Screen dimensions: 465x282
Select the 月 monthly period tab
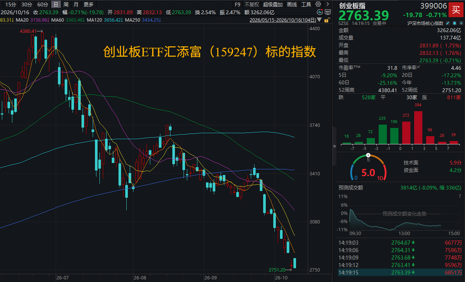[76, 4]
